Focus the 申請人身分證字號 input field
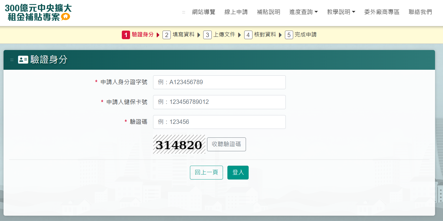Screen dimensions: 443x221 pyautogui.click(x=219, y=82)
